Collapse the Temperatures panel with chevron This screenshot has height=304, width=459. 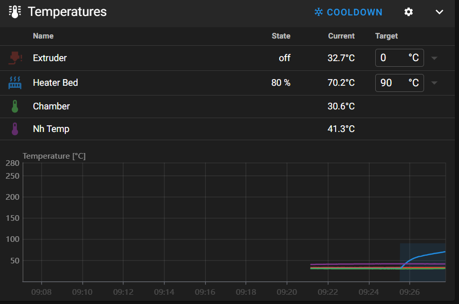439,12
